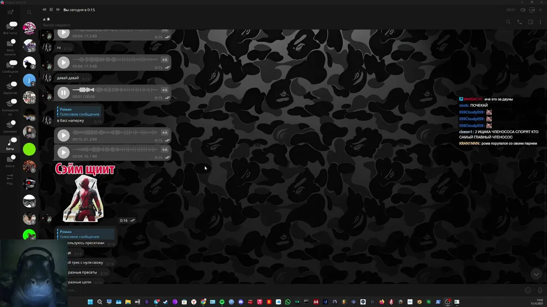
Task: Open the Telegram hamburger main menu
Action: (10, 12)
